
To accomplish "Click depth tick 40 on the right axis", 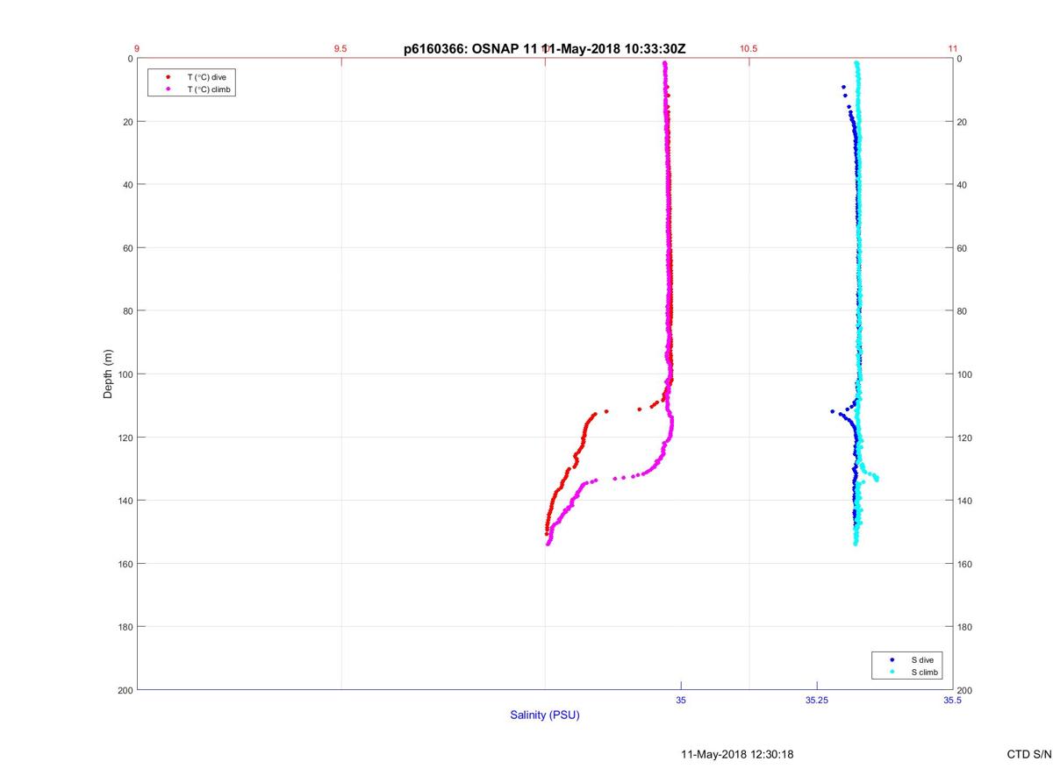I will (x=963, y=185).
